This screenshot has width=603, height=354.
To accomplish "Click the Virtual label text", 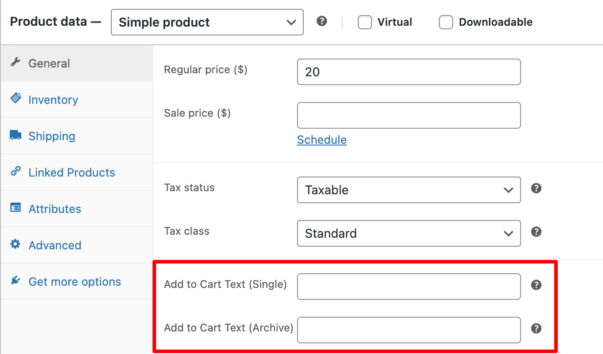I will pyautogui.click(x=395, y=22).
